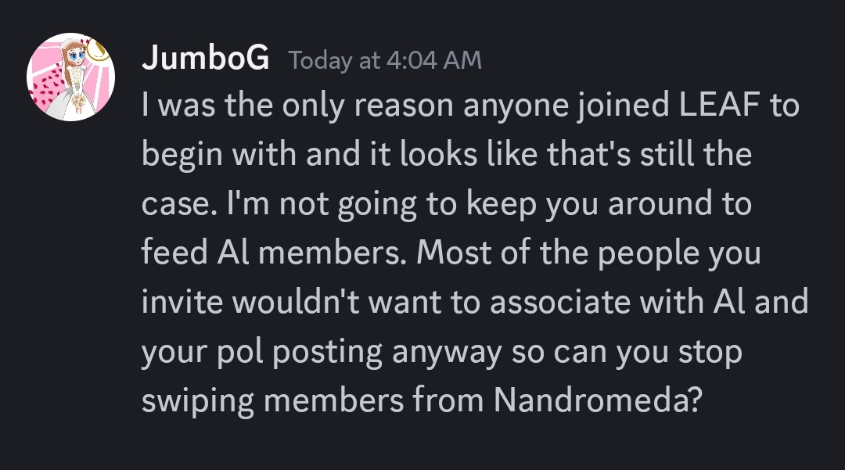845x470 pixels.
Task: Click the word 'swiping' in the last line
Action: click(198, 402)
